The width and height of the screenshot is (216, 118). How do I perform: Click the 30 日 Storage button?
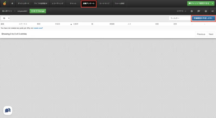pos(38,11)
